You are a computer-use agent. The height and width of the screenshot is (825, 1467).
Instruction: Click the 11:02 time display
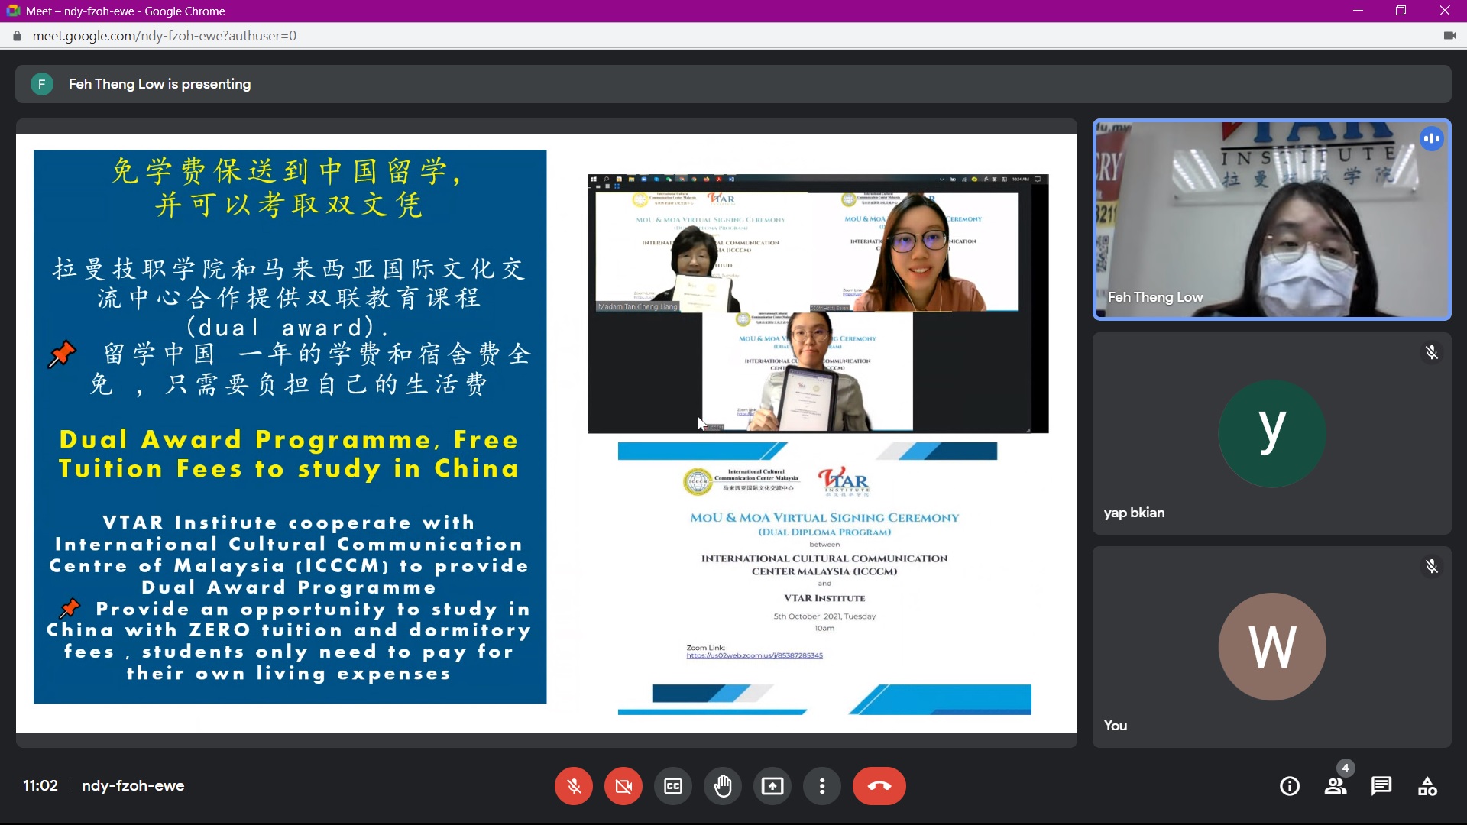click(x=40, y=785)
